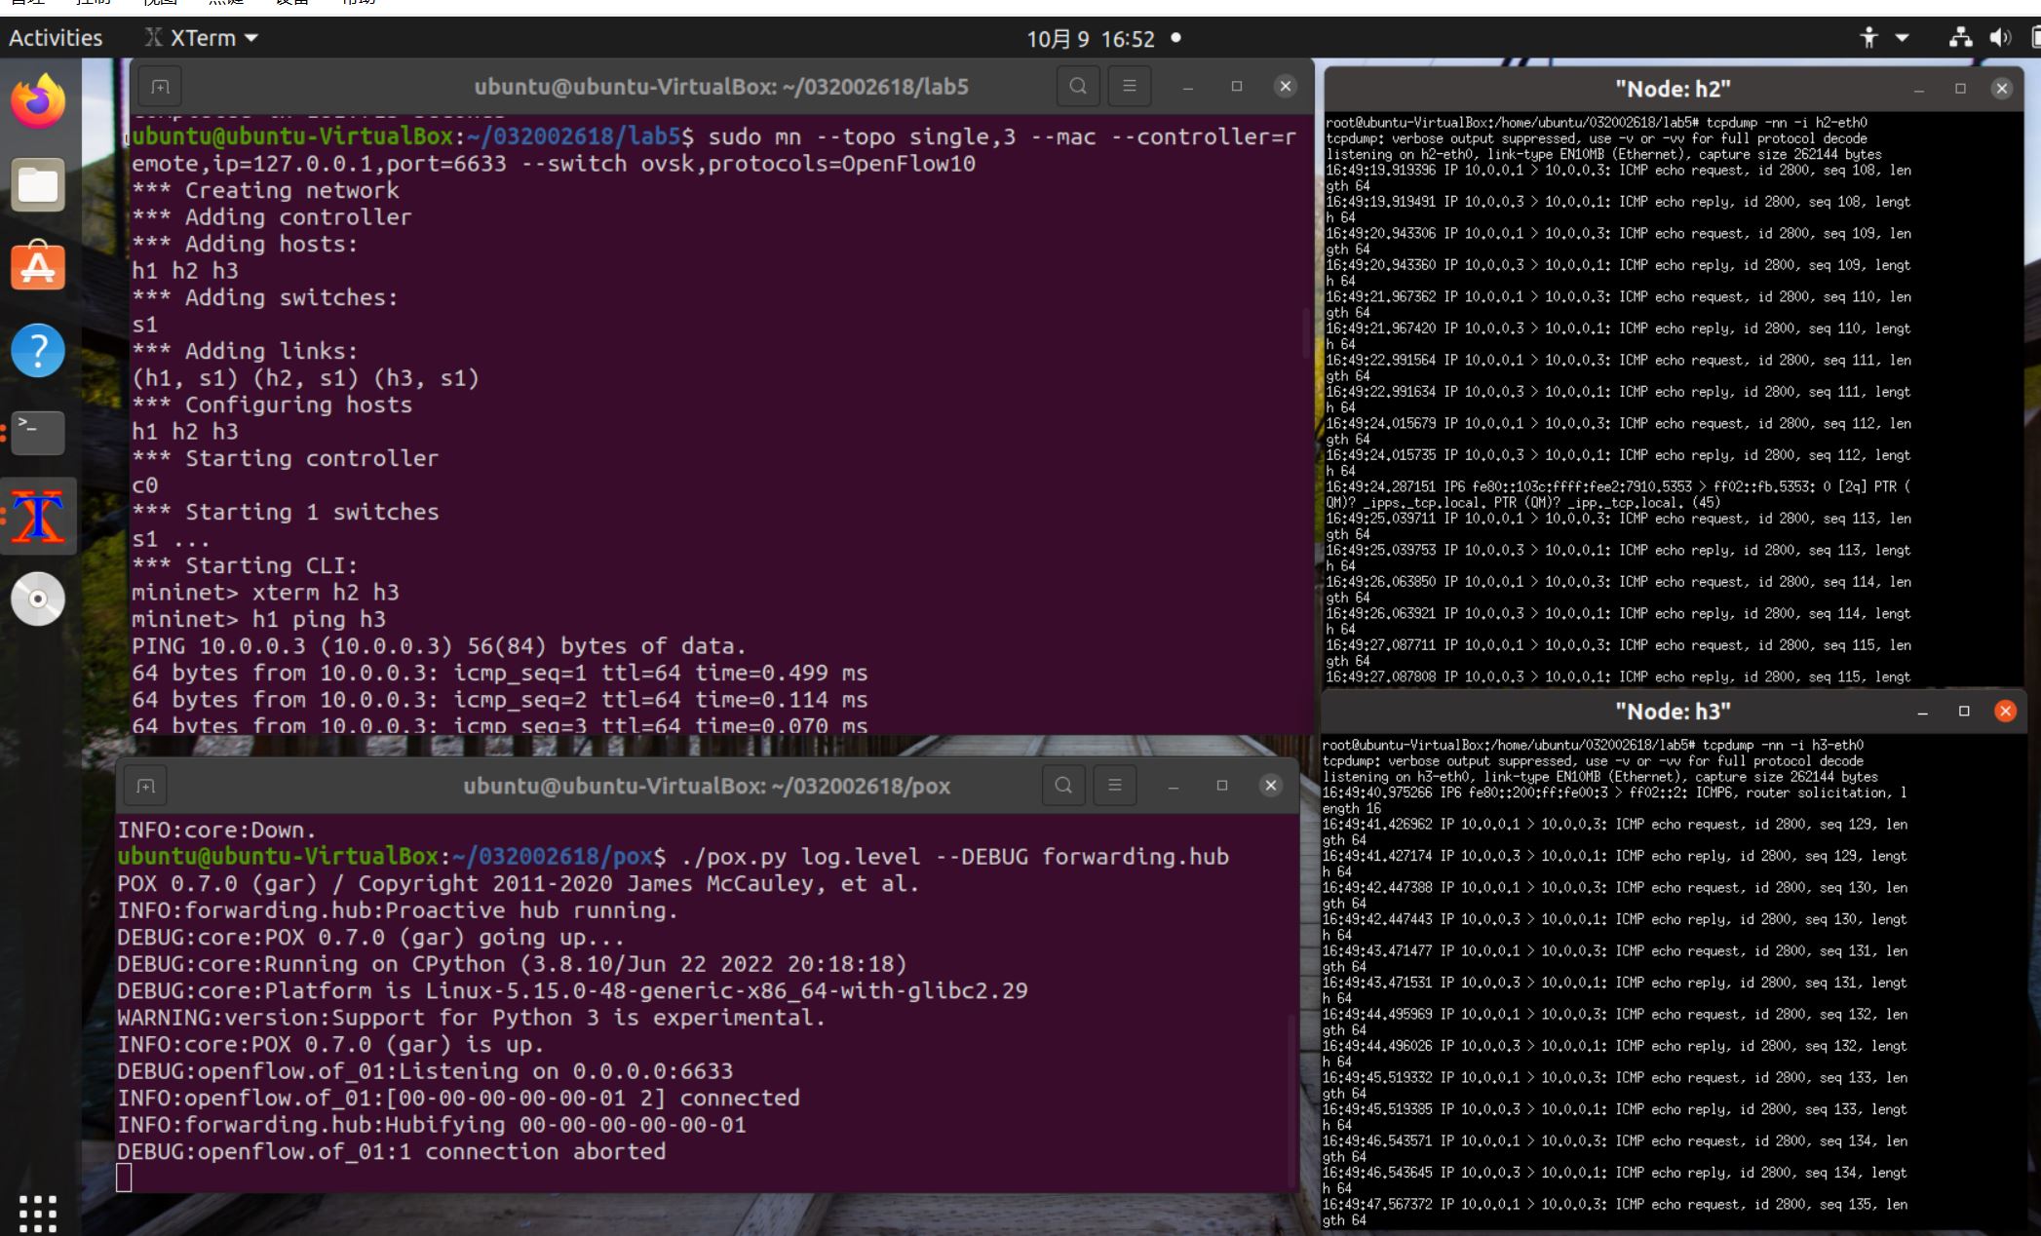Add new tab in lab5 terminal
The height and width of the screenshot is (1236, 2041).
pyautogui.click(x=161, y=87)
